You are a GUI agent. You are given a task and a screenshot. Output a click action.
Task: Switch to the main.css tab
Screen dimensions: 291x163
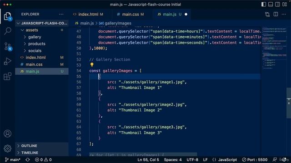point(130,14)
